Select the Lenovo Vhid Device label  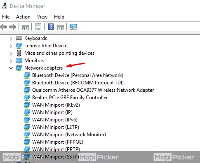pos(46,46)
